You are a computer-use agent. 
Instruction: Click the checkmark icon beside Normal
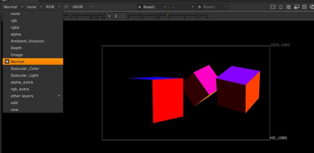(7, 61)
